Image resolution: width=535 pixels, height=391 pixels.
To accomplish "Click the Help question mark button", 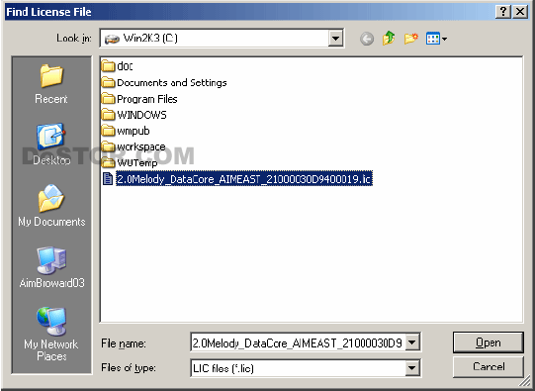I will tap(503, 12).
